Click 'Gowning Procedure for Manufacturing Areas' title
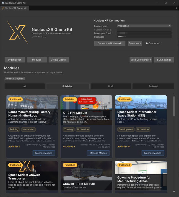179x197 pixels. [x=134, y=179]
